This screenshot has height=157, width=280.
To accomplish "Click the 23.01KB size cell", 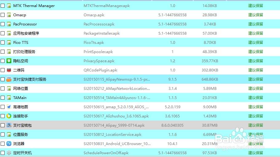I will pos(210,98).
